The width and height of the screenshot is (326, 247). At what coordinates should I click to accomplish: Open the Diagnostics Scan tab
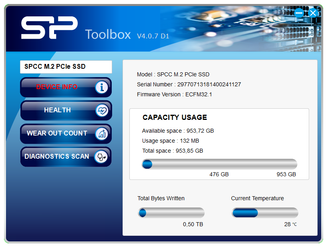[66, 157]
